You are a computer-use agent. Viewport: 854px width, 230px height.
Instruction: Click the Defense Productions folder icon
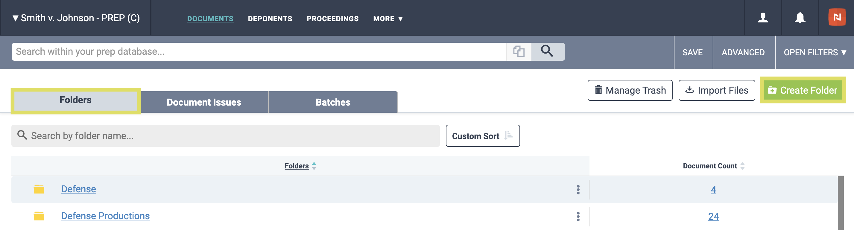click(x=39, y=216)
